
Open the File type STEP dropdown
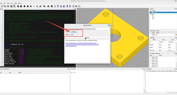coord(74,35)
